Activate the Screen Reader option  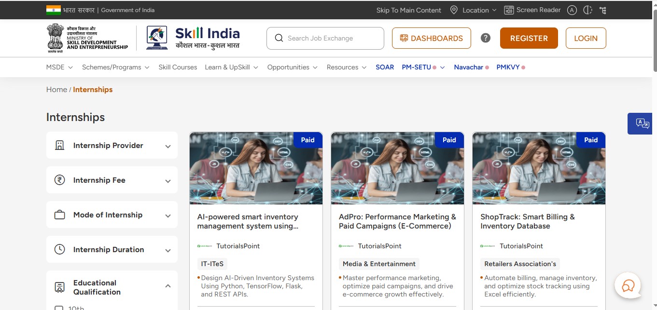pos(532,10)
